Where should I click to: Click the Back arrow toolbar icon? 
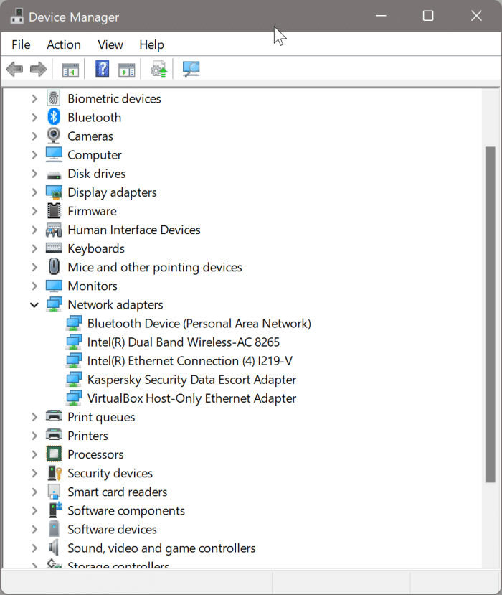(14, 70)
